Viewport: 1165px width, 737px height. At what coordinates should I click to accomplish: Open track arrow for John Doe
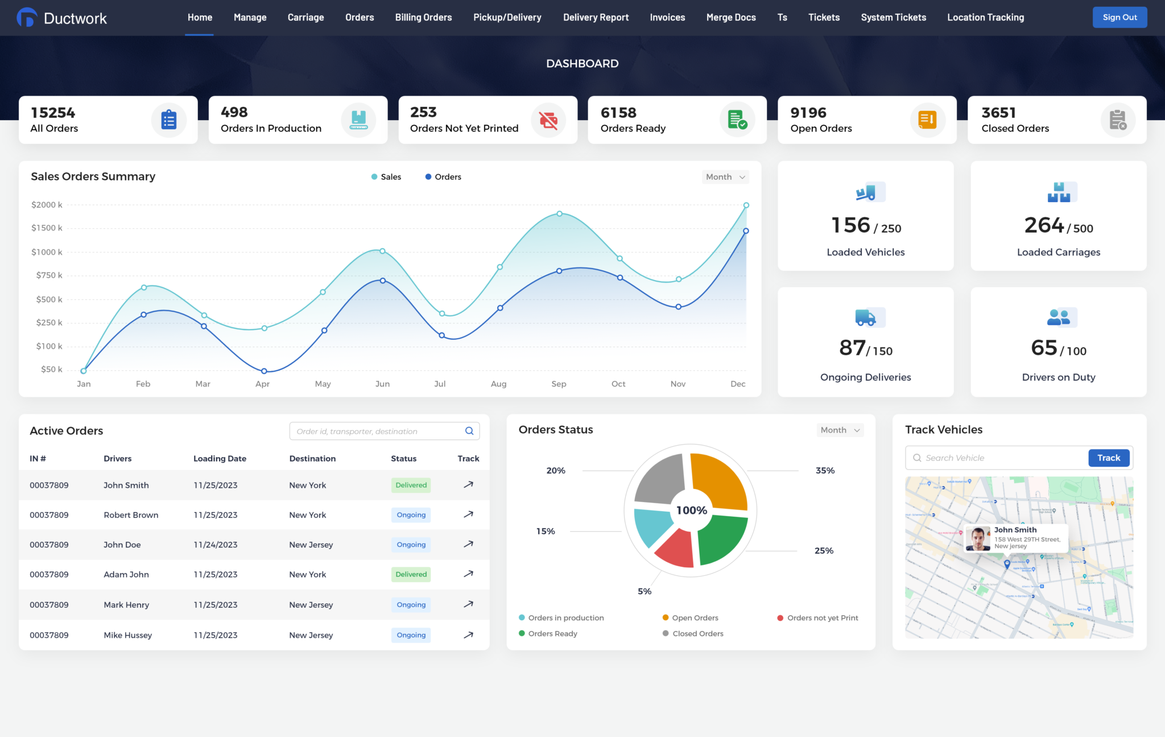coord(468,544)
